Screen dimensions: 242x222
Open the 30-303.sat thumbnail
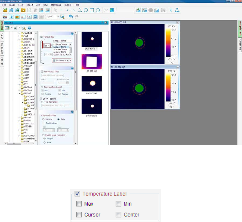click(x=92, y=62)
